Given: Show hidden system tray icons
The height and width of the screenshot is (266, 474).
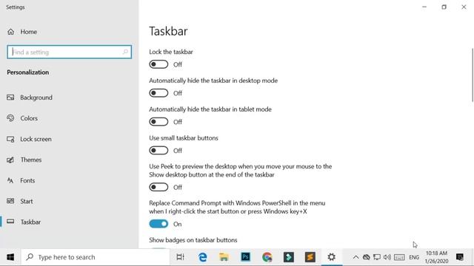Looking at the screenshot, I should 355,257.
